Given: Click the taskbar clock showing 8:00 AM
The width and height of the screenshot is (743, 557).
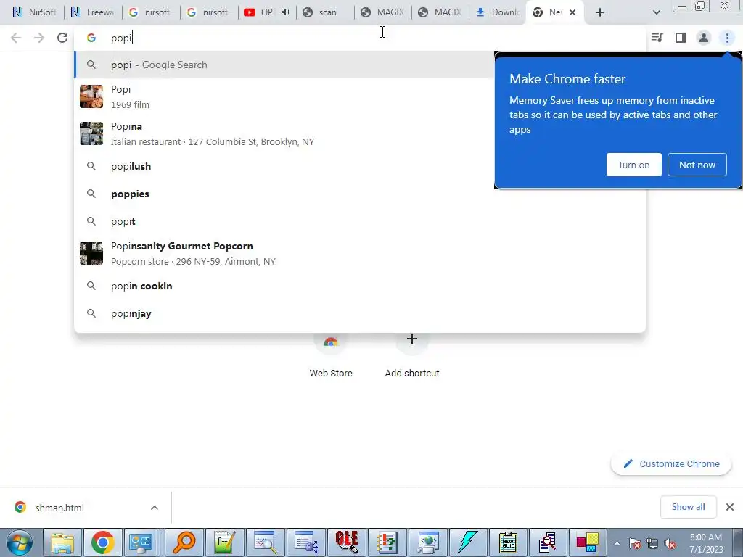Looking at the screenshot, I should pyautogui.click(x=706, y=543).
